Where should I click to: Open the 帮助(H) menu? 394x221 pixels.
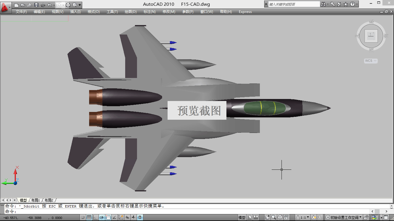[226, 12]
